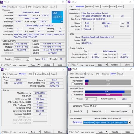Click Validate button in Mainboard window
The image size is (134, 134).
pos(114,65)
